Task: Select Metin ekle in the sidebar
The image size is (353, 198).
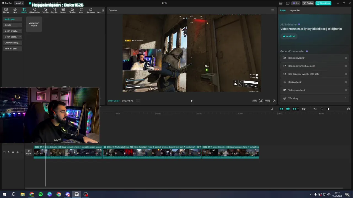Action: point(13,19)
